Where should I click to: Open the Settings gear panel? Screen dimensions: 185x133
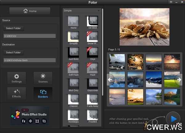(x=17, y=78)
